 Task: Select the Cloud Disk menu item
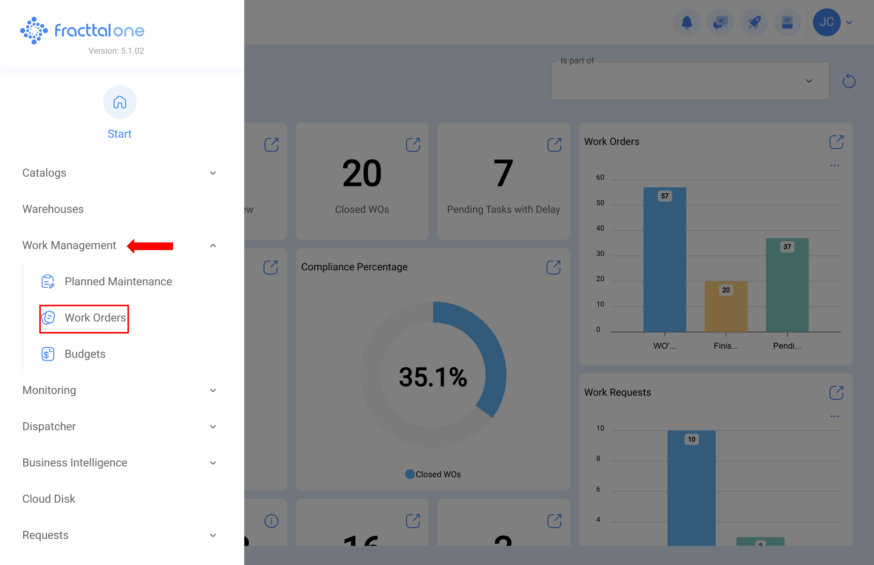click(x=48, y=498)
